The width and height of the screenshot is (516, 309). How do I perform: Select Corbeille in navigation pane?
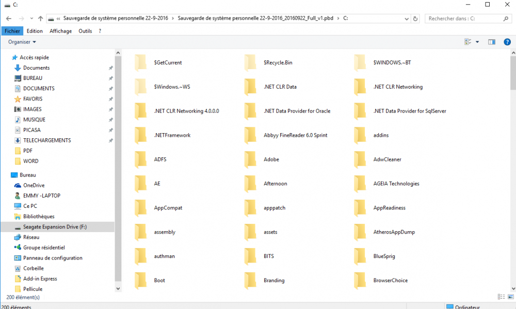click(x=33, y=268)
